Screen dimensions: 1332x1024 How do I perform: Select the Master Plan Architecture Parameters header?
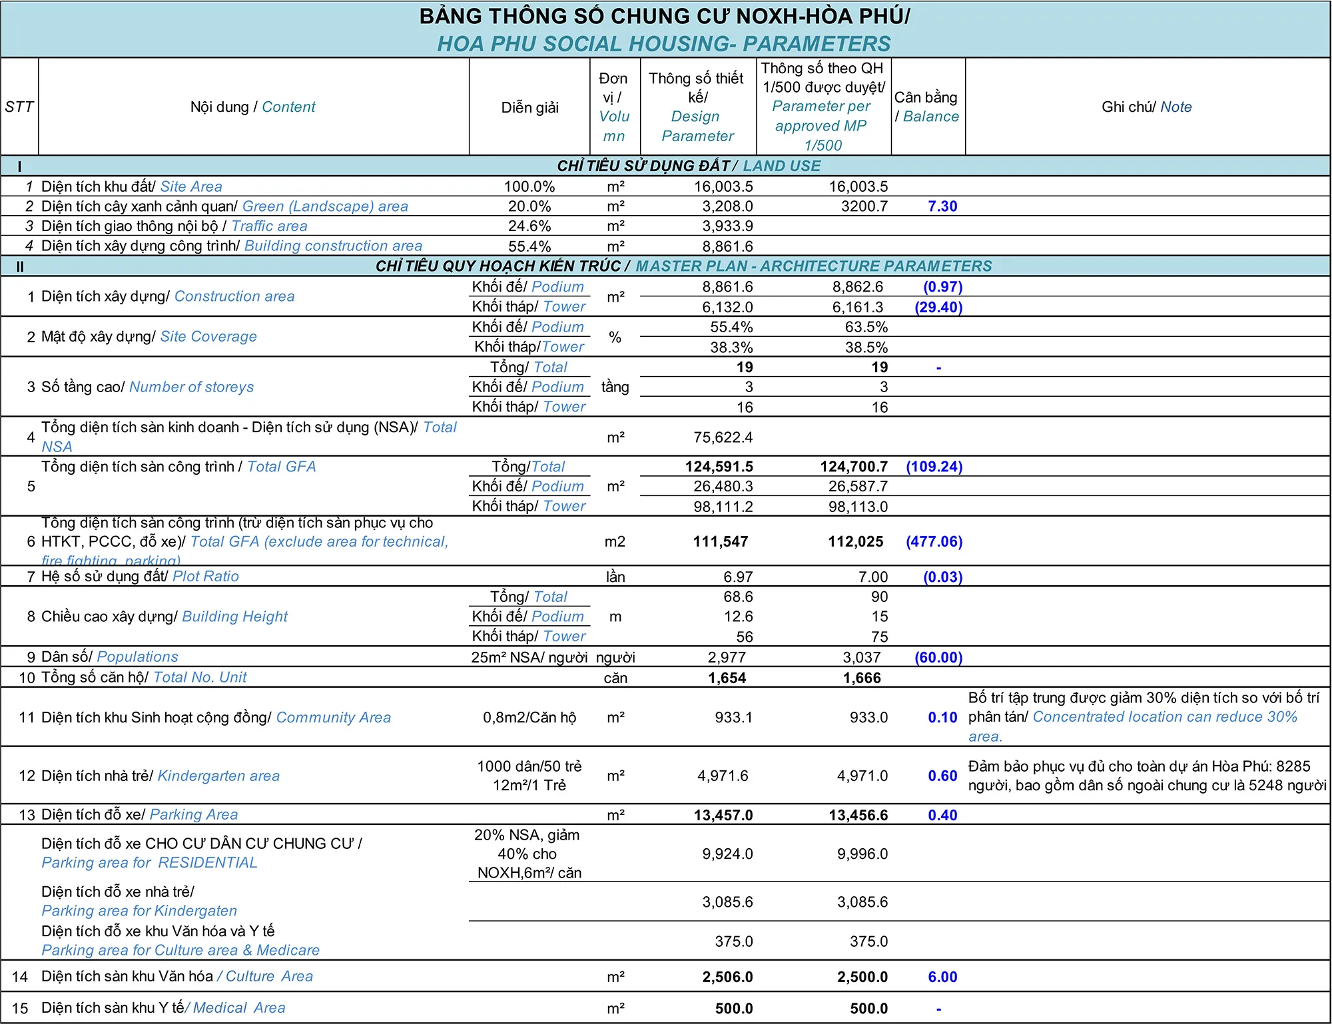click(683, 266)
